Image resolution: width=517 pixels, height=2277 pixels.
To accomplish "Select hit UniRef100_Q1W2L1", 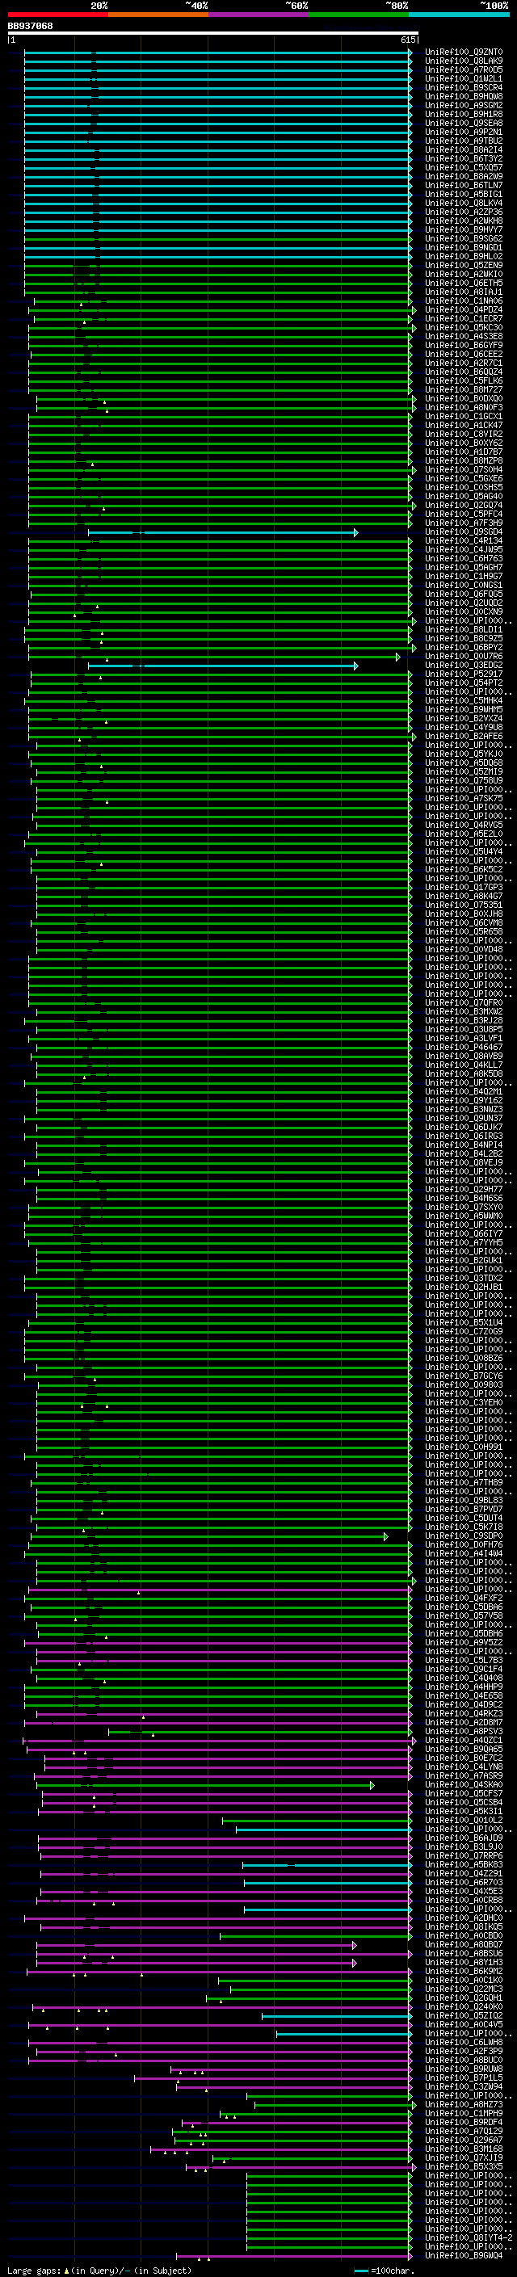I will click(464, 78).
